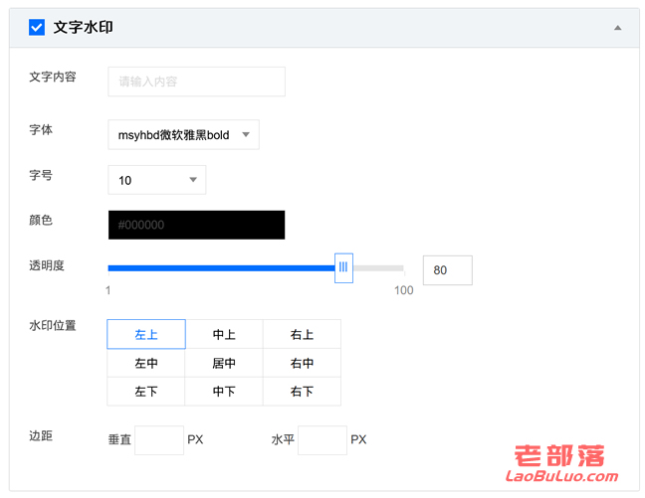Click the transparency value box showing 80
The width and height of the screenshot is (645, 498).
[x=448, y=270]
